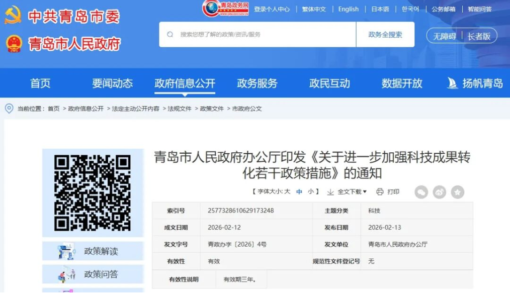Click the policy Q&A (政策问答) icon

(66, 274)
